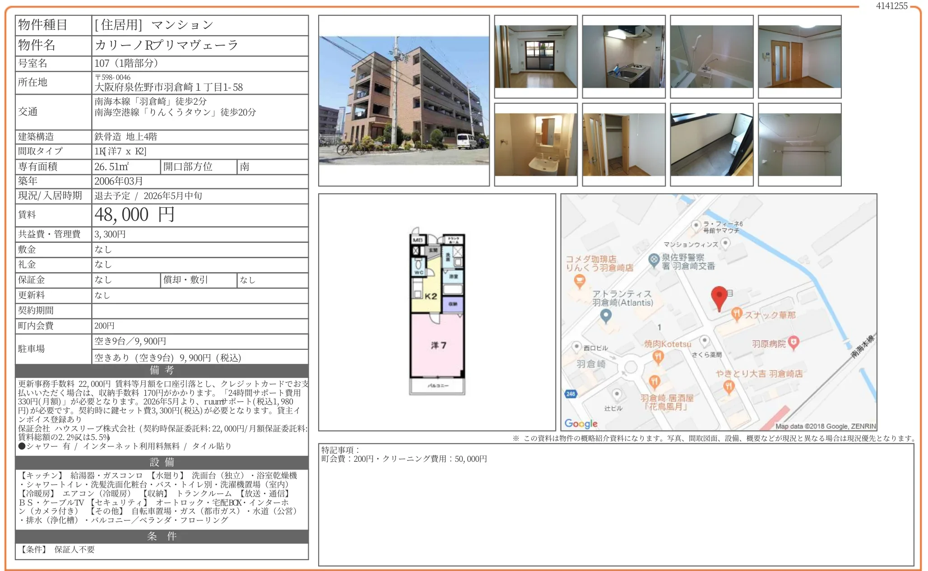The height and width of the screenshot is (571, 928).
Task: Click Yakitori Daikichi restaurant marker
Action: click(728, 386)
